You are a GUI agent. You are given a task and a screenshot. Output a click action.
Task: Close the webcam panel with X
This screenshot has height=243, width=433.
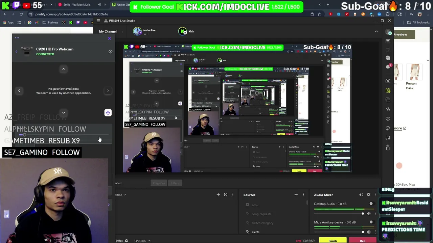click(109, 38)
